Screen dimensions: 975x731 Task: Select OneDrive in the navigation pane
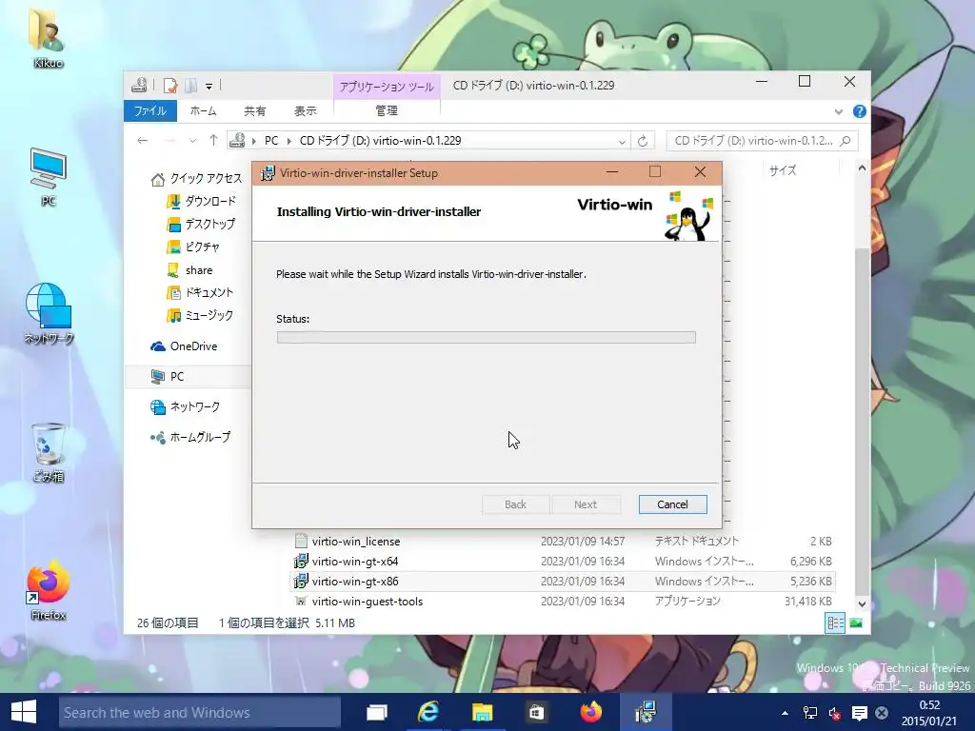coord(184,346)
